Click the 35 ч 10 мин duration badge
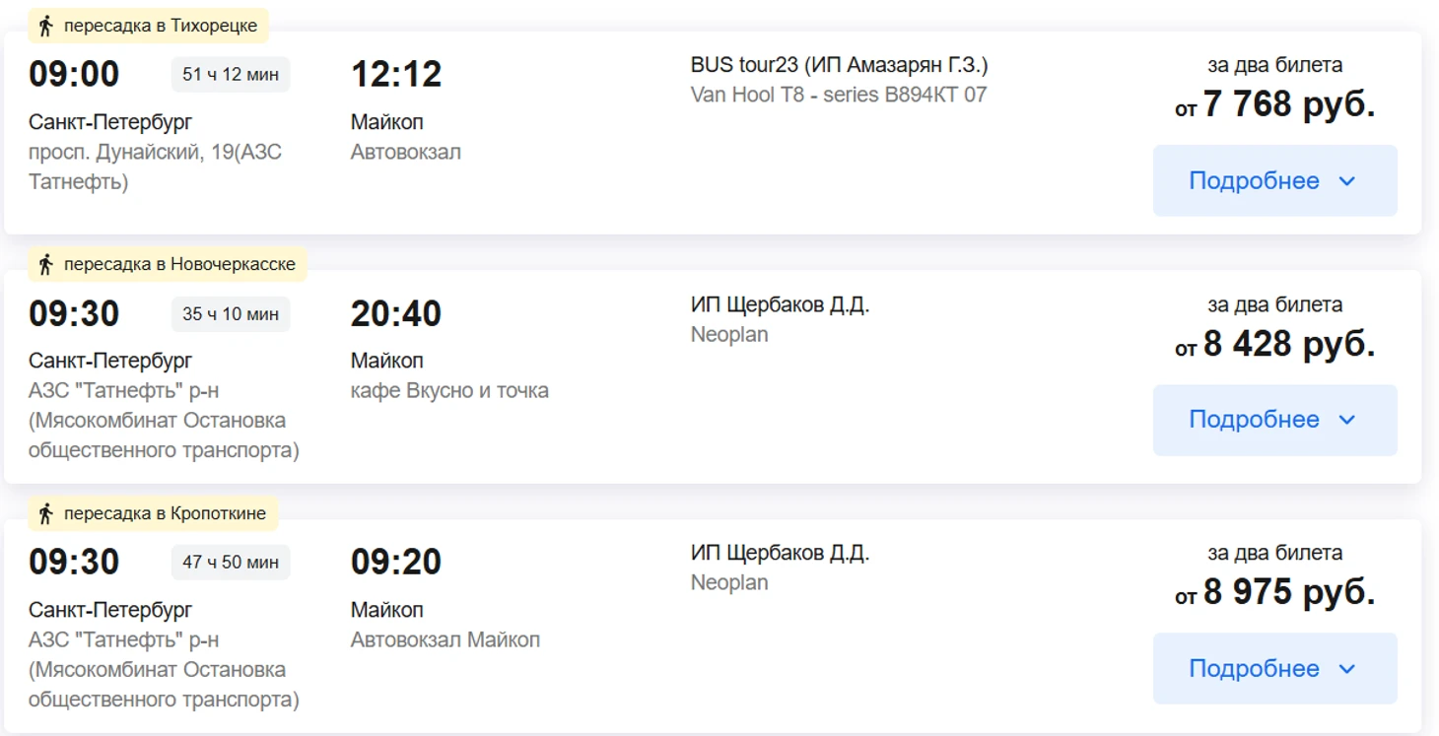The width and height of the screenshot is (1439, 736). pyautogui.click(x=231, y=314)
